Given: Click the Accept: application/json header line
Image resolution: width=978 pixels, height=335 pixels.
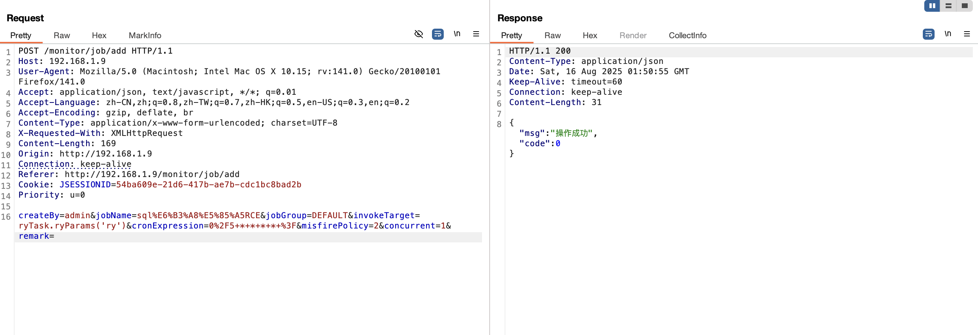Looking at the screenshot, I should point(157,92).
